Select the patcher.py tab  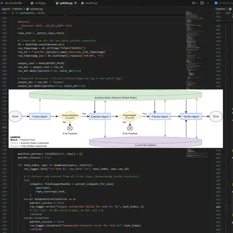66,3
